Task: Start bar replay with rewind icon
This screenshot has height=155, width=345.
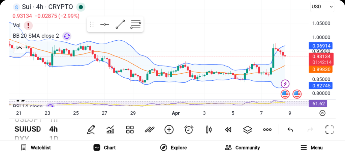Action: coord(228,129)
